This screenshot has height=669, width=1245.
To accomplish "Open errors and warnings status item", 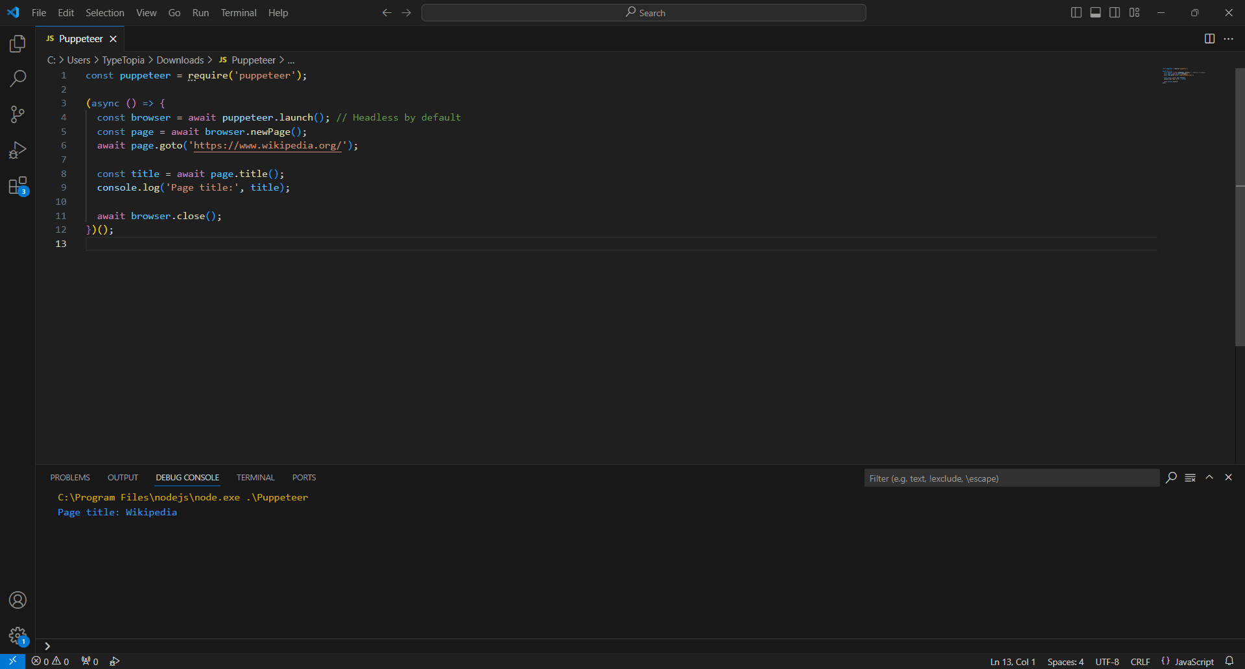I will pos(51,661).
